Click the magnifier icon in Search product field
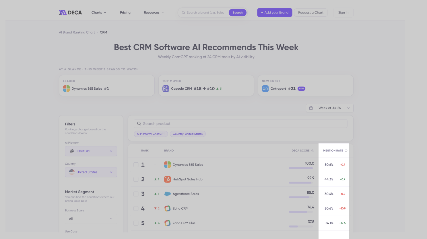 139,124
